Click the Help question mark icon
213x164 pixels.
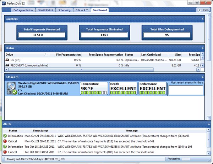click(200, 10)
